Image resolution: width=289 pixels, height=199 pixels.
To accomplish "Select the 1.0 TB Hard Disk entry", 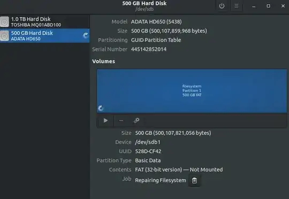I will (44, 22).
